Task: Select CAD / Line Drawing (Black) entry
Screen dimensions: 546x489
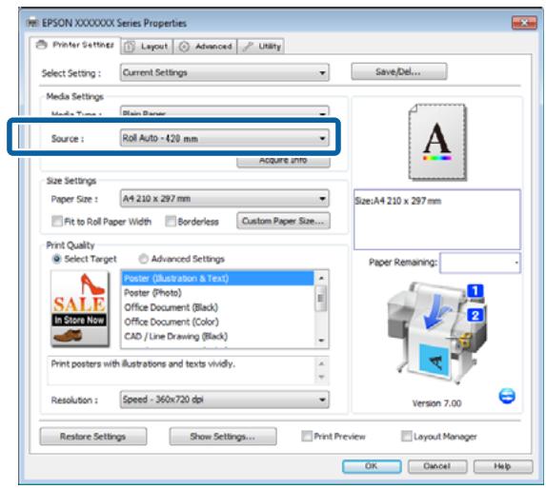Action: point(217,336)
